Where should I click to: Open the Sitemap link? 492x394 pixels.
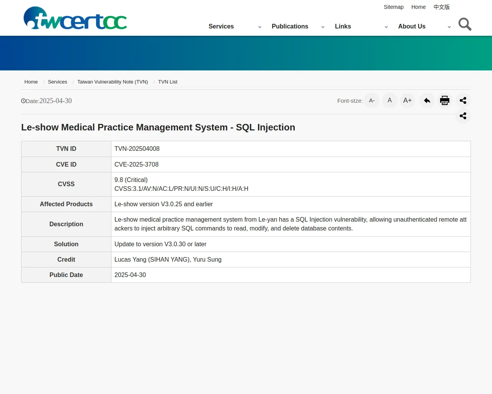point(394,7)
